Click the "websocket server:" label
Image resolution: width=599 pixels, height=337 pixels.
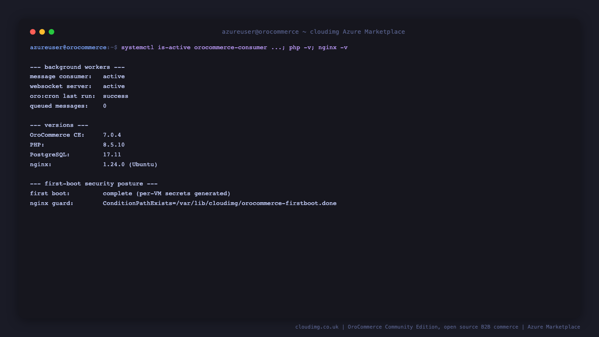tap(61, 87)
